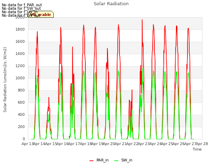Click the Apr 17 x-axis tick label

[74, 144]
